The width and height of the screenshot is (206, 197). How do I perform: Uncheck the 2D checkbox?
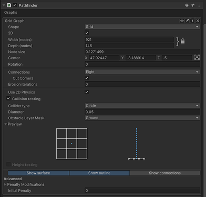87,33
